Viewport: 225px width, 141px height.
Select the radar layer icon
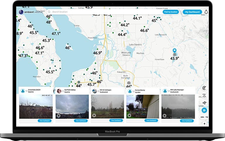click(204, 88)
